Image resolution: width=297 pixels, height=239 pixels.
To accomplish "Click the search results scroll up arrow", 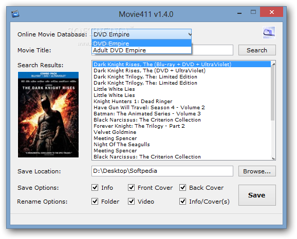I will [x=273, y=64].
